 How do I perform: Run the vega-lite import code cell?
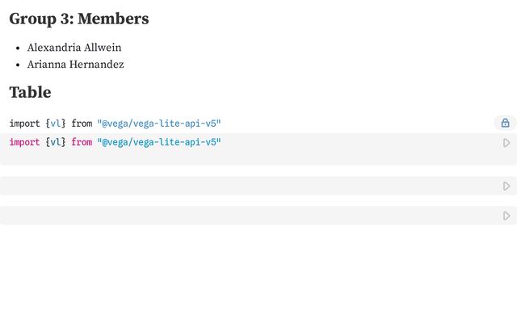pos(506,143)
